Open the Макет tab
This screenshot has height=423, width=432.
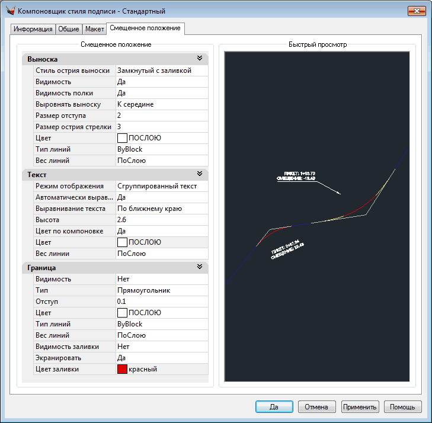pos(94,29)
